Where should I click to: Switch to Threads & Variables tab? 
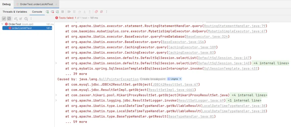[x=15, y=12]
